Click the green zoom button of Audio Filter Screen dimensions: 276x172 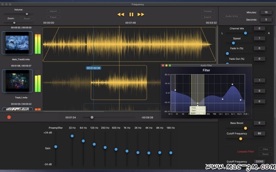tap(170, 66)
